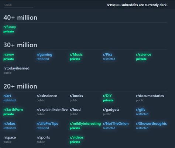This screenshot has width=175, height=148.
Task: Open the r/mildlyinteresting subreddit link
Action: tap(85, 124)
